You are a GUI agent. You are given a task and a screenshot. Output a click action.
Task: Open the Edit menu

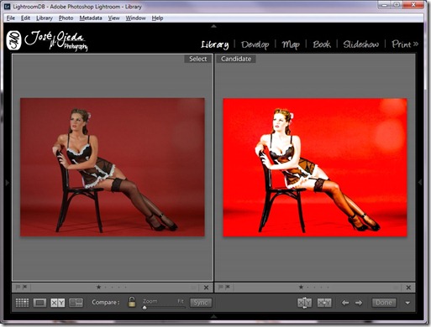click(25, 18)
